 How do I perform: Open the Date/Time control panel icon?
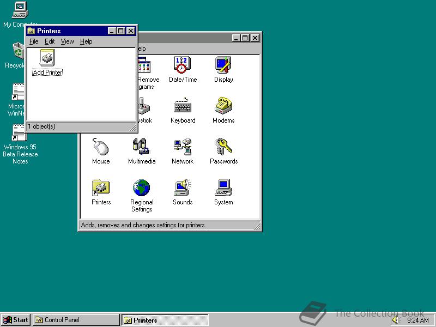(182, 65)
